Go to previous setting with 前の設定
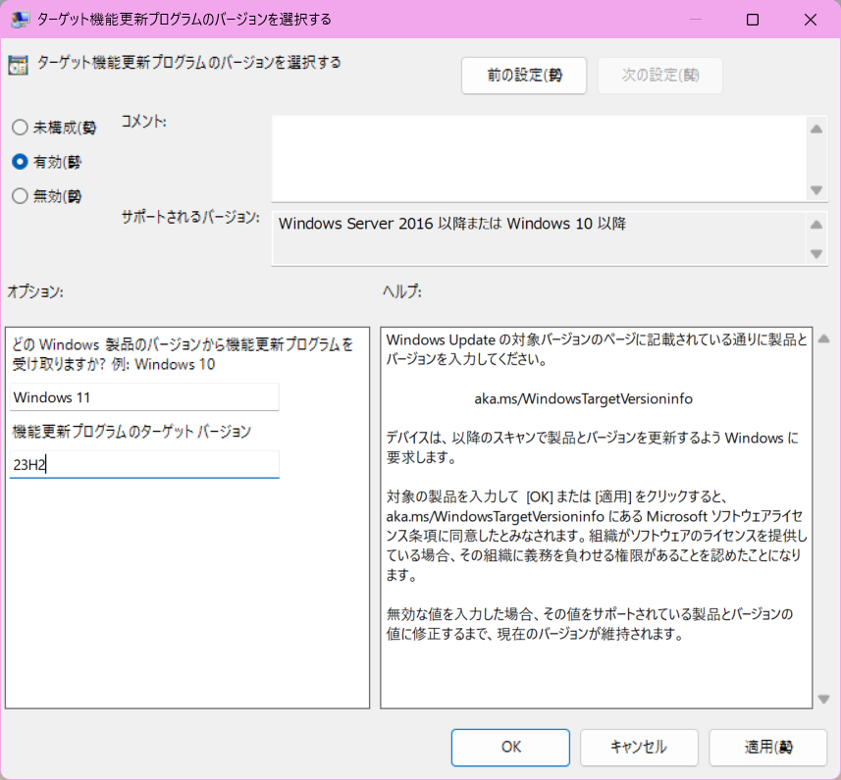Screen dimensions: 841x780 (524, 76)
